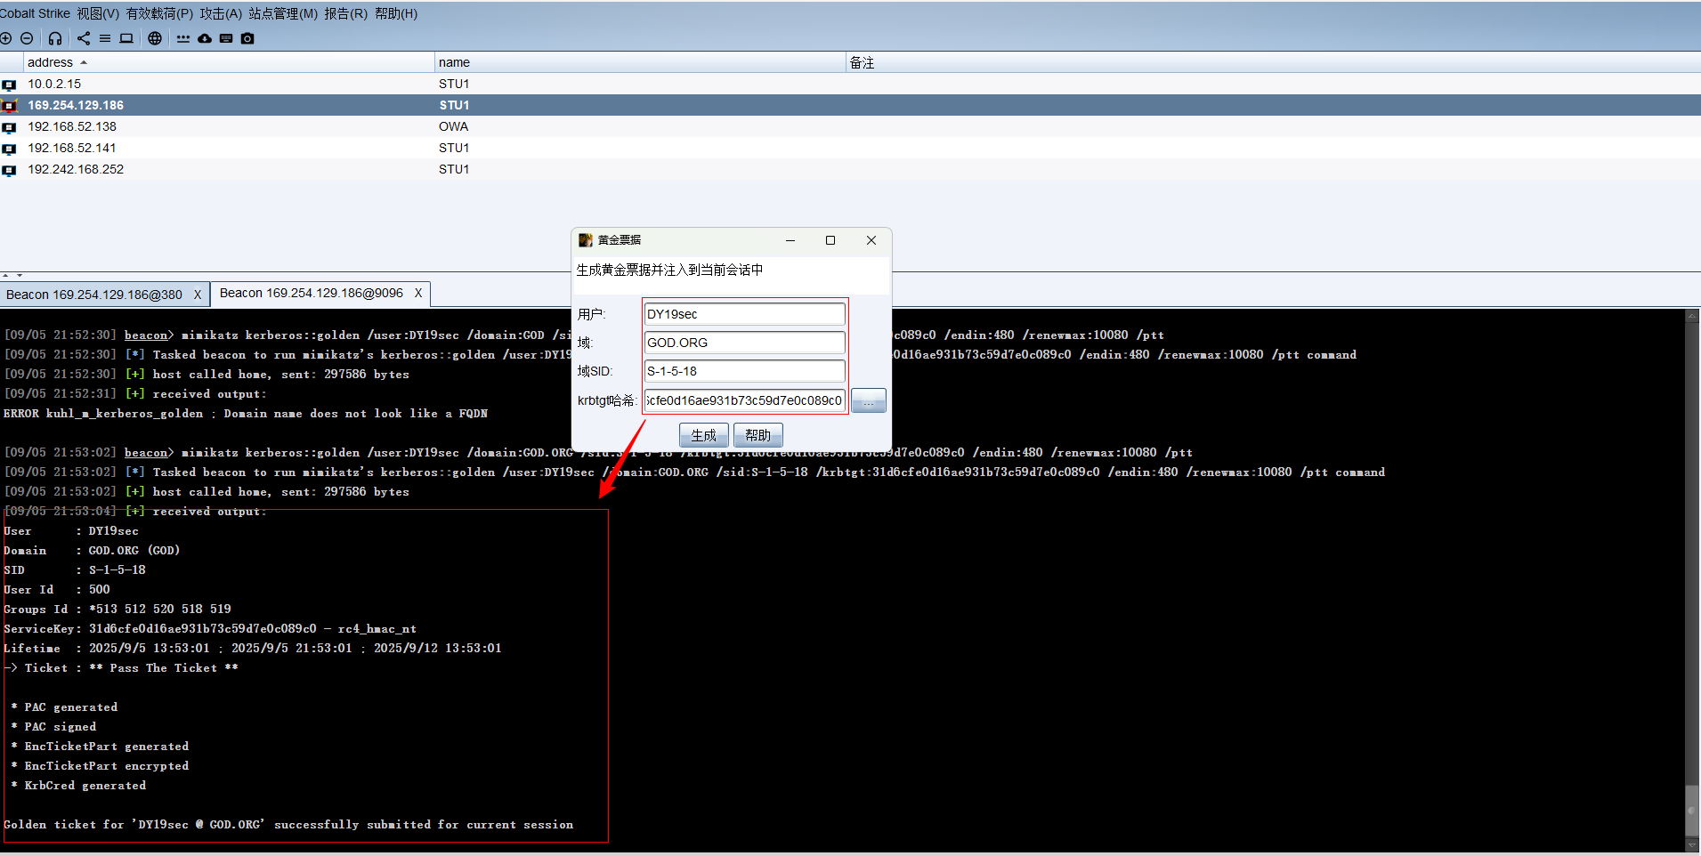
Task: Open credentials via the asterisks icon
Action: (x=183, y=38)
